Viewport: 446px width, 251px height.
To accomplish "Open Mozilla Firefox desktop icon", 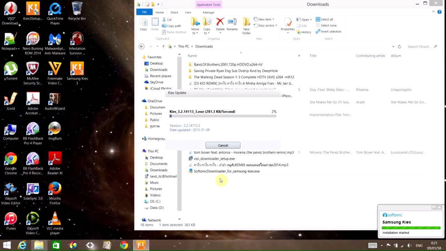I will tap(55, 193).
